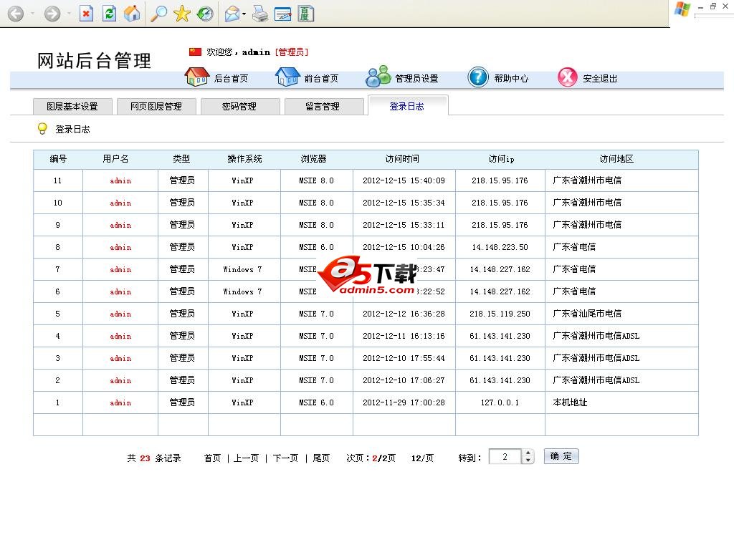The height and width of the screenshot is (550, 734).
Task: Open Search magnifier icon in toolbar
Action: (x=158, y=14)
